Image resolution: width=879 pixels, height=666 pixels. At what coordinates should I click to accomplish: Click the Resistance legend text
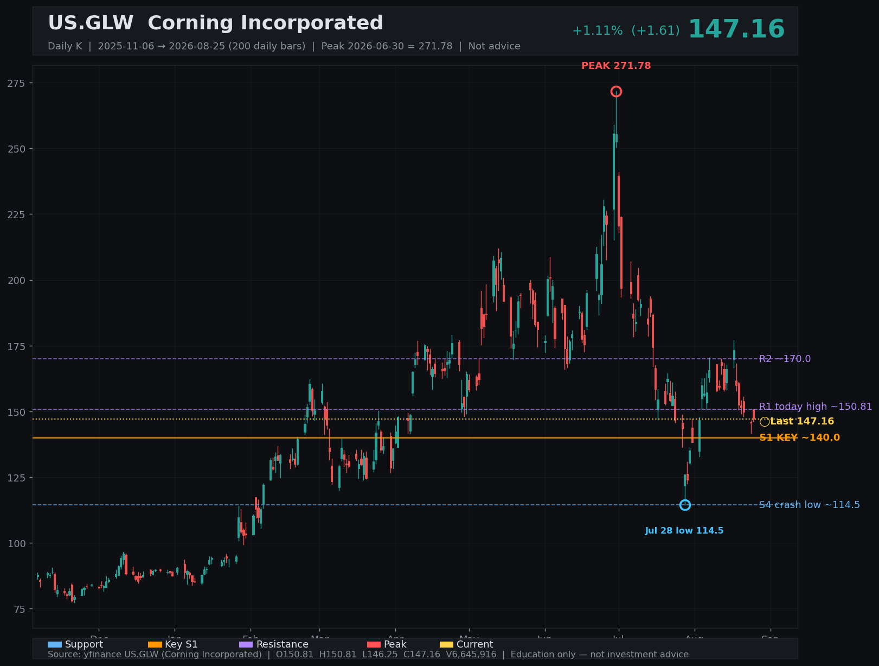283,645
